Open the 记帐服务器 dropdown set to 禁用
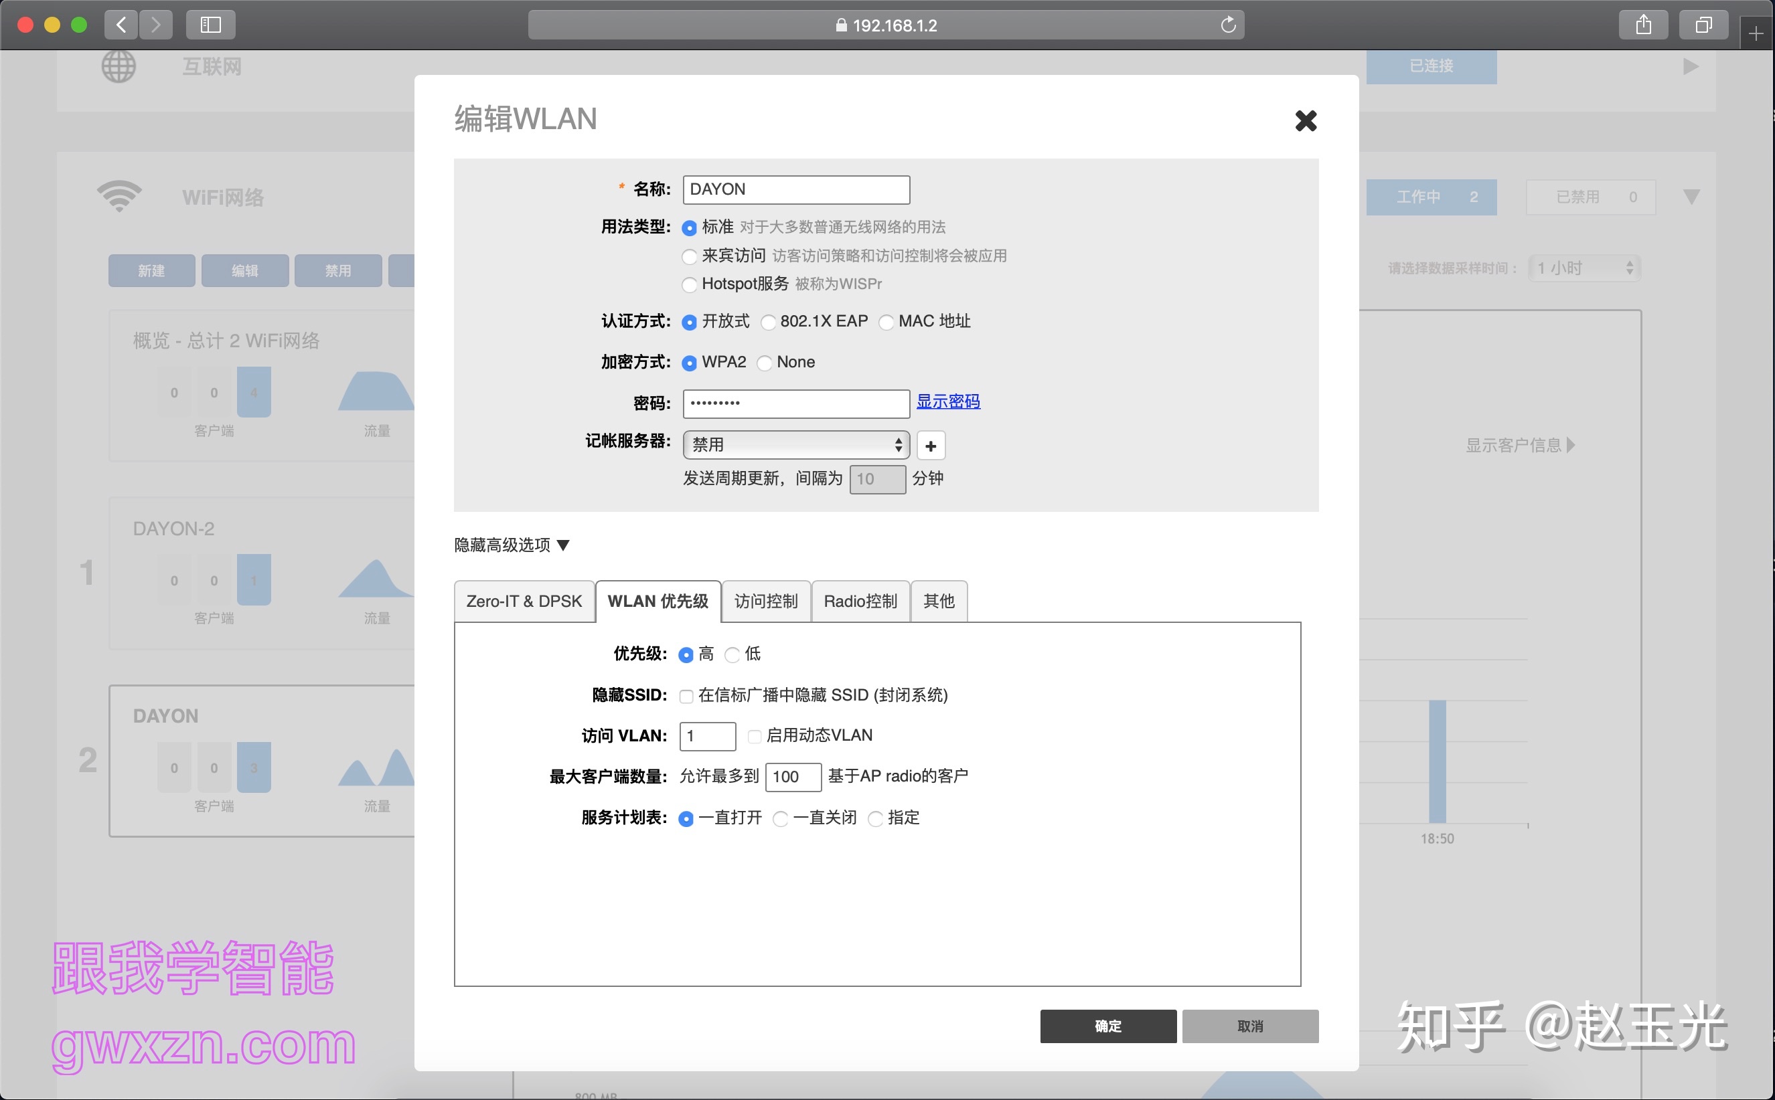The image size is (1775, 1100). pyautogui.click(x=795, y=444)
